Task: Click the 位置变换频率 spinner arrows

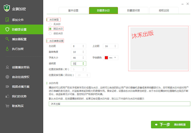Action: click(x=83, y=69)
